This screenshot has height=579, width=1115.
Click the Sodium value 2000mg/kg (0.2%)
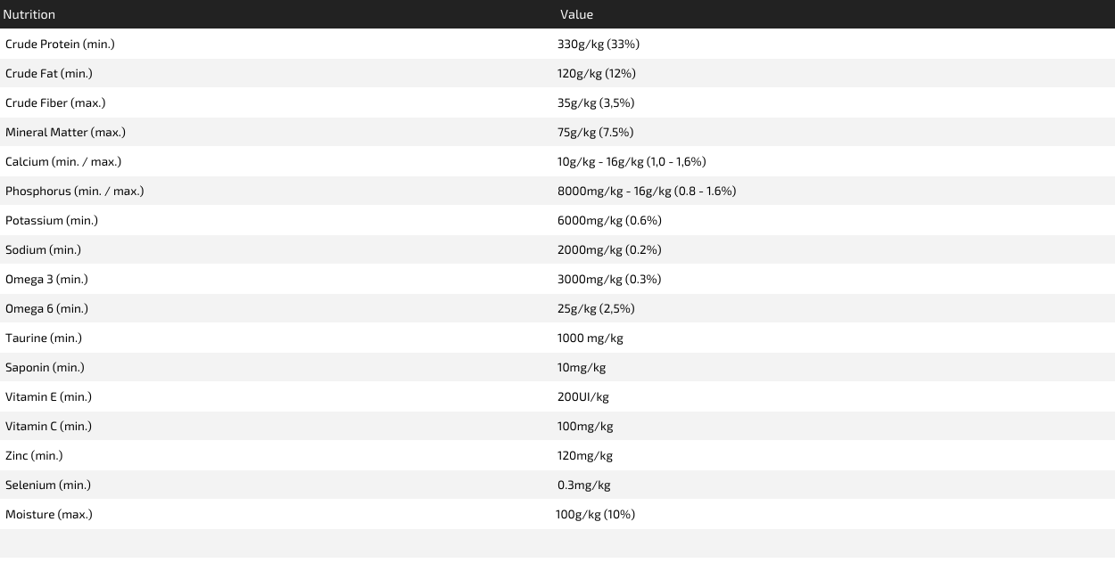609,249
